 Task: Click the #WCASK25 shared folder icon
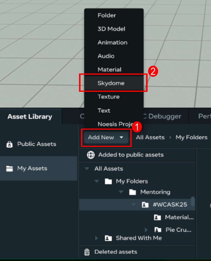coord(145,205)
